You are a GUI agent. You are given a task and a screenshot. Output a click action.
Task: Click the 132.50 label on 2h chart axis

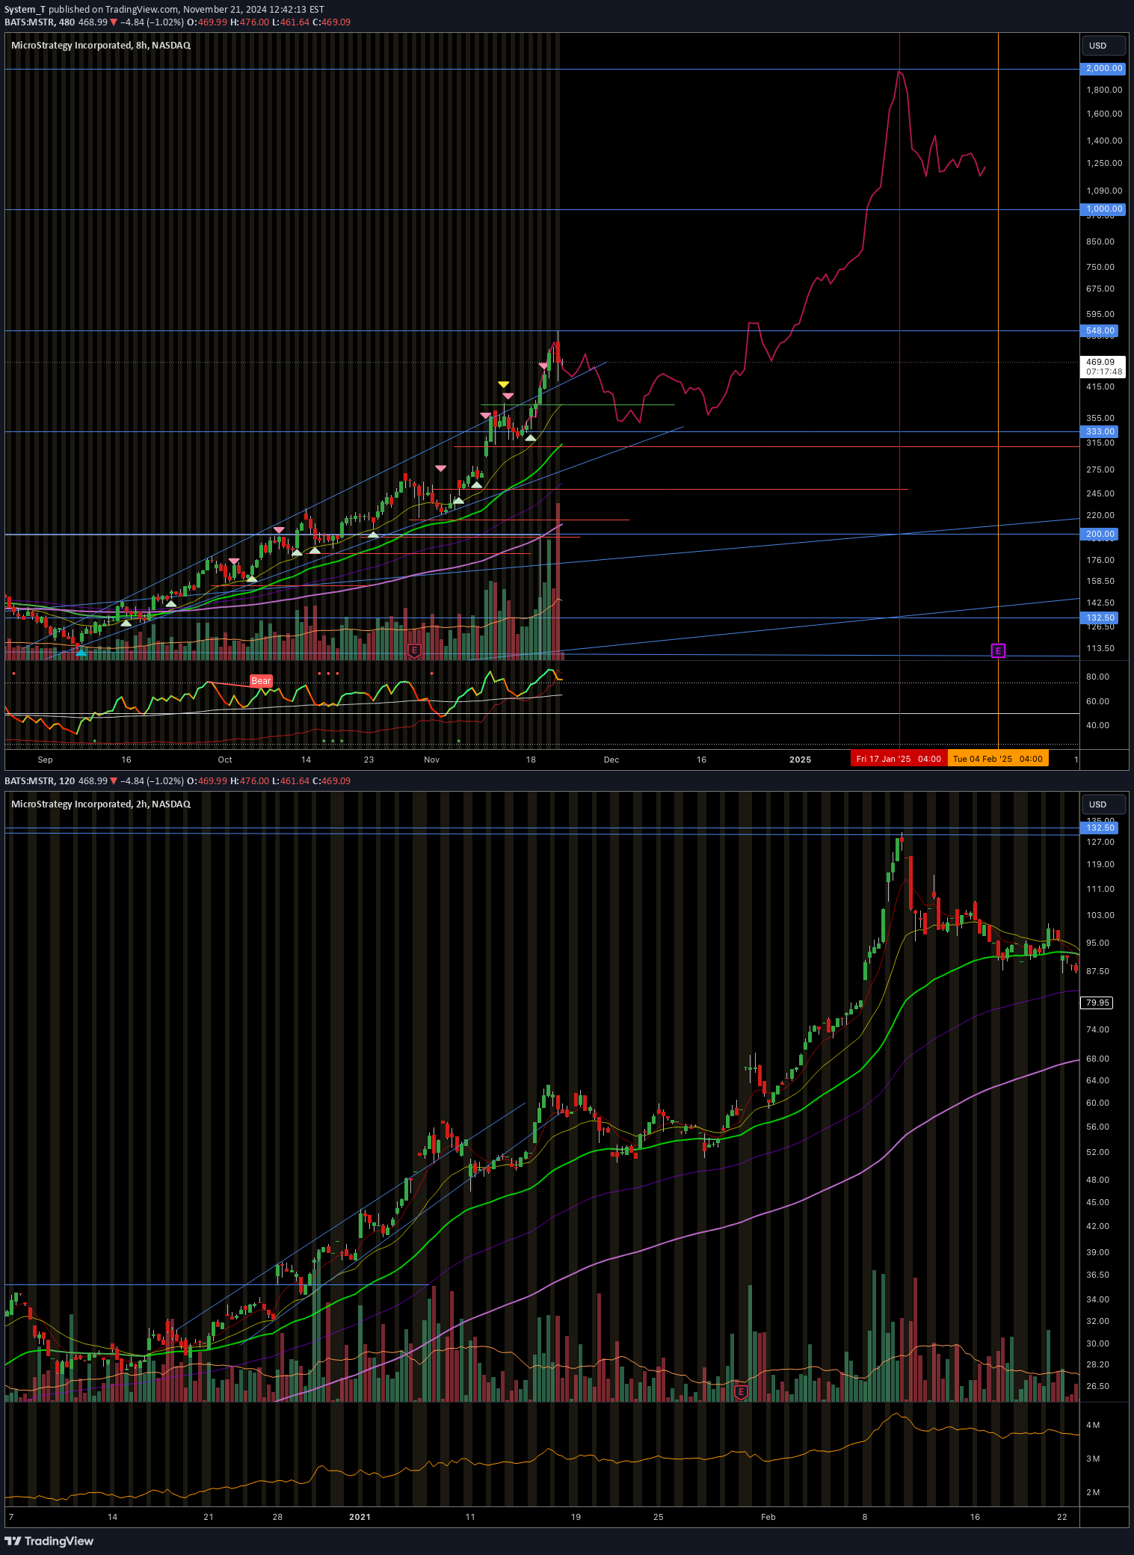click(x=1100, y=828)
